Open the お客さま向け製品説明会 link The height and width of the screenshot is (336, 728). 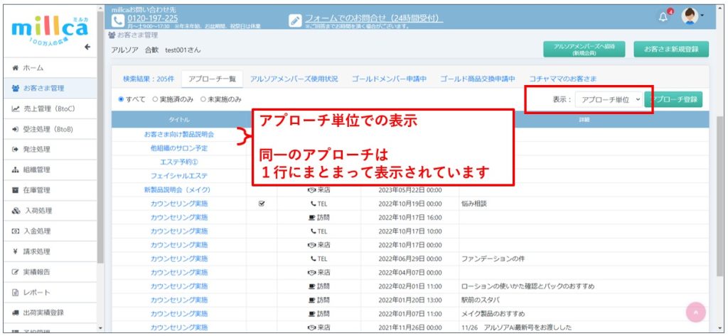tap(178, 133)
